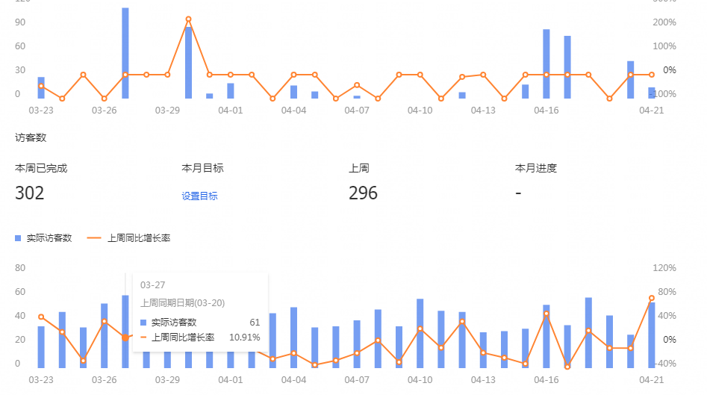Viewport: 707px width, 395px height.
Task: Select the 03-23 growth-rate point in the visitor chart
Action: (41, 317)
